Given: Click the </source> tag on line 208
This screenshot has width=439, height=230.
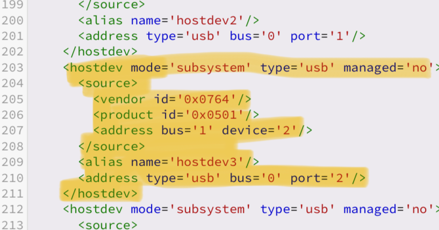Looking at the screenshot, I should (x=111, y=146).
